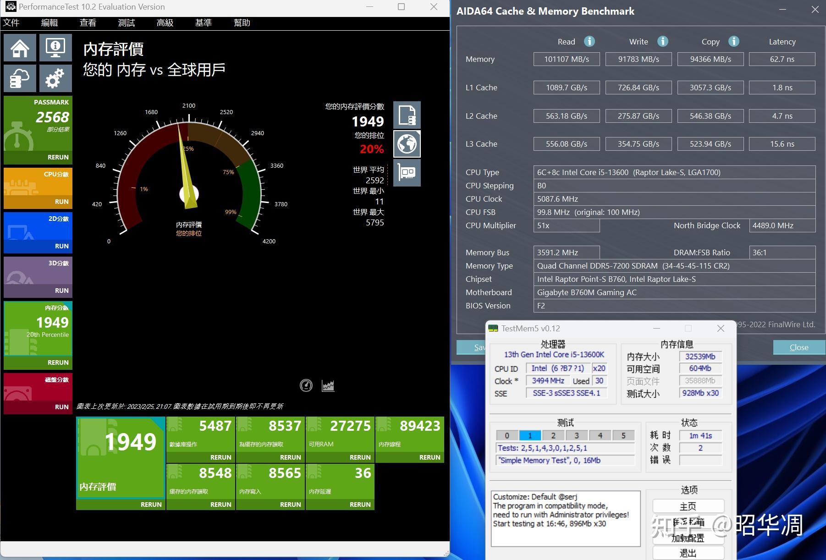Select the save results document icon

[x=407, y=115]
